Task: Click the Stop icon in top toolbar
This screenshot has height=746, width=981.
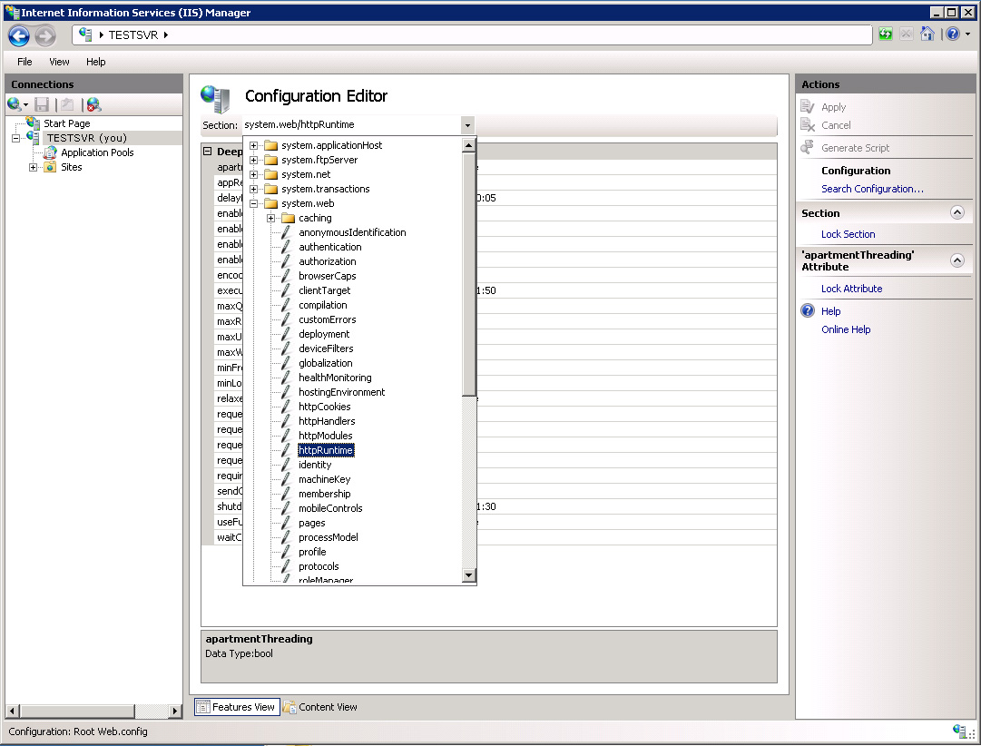Action: click(906, 34)
